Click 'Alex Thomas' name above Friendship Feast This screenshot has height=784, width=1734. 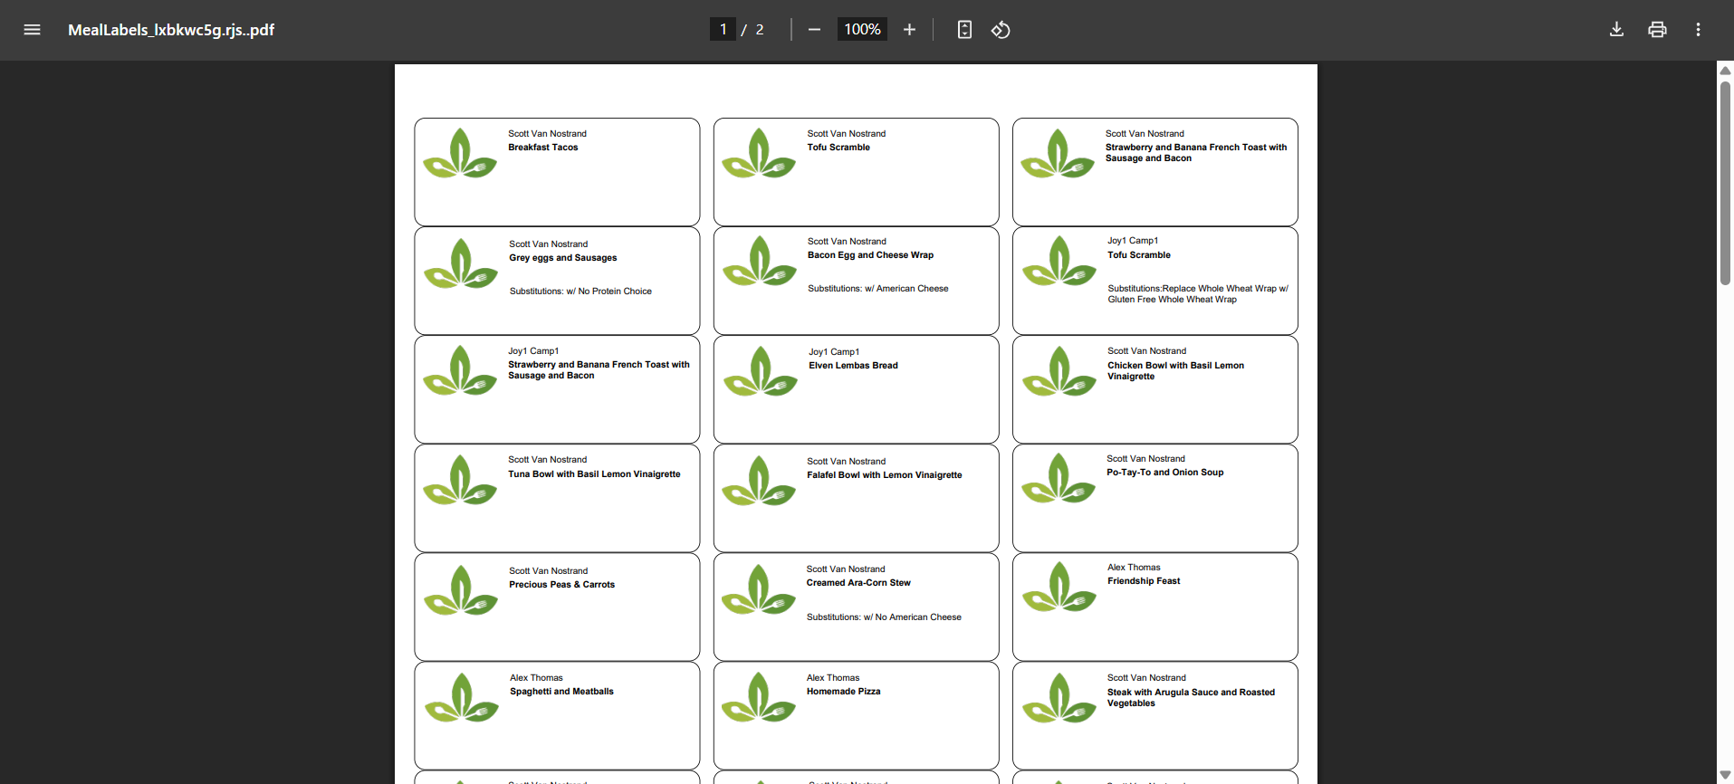1134,568
